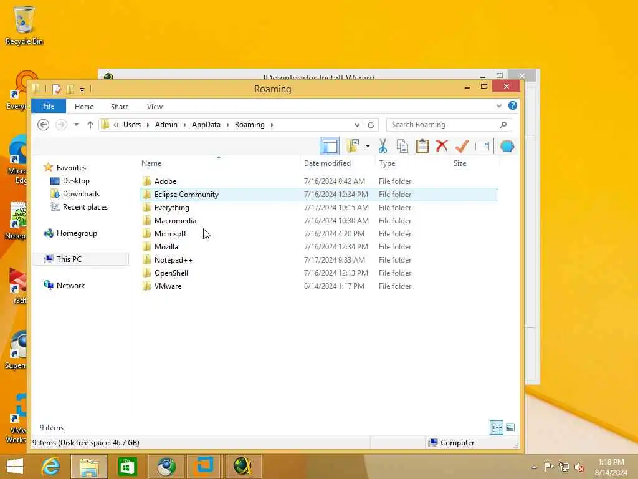Switch to the large icons view button

point(510,427)
